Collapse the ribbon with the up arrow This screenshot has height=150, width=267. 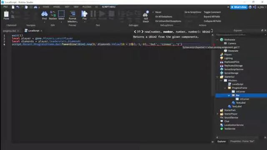coord(228,7)
